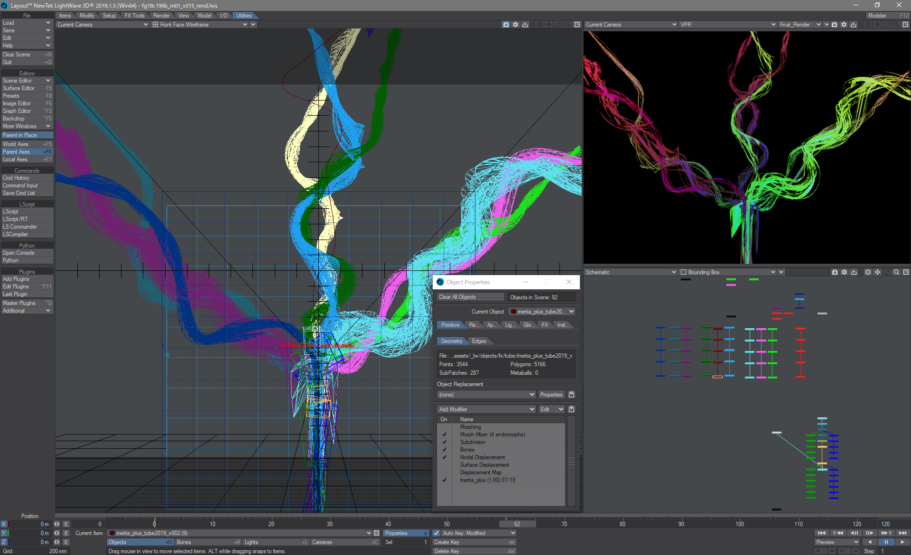Image resolution: width=911 pixels, height=555 pixels.
Task: Toggle Subdivision modifier visibility
Action: pos(444,442)
